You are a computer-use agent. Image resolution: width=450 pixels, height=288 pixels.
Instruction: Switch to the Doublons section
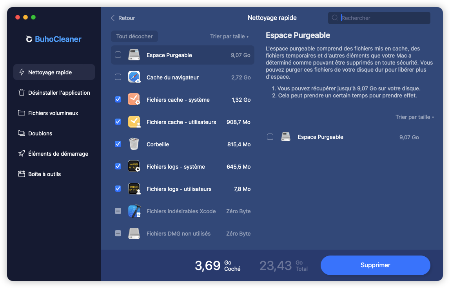click(54, 133)
